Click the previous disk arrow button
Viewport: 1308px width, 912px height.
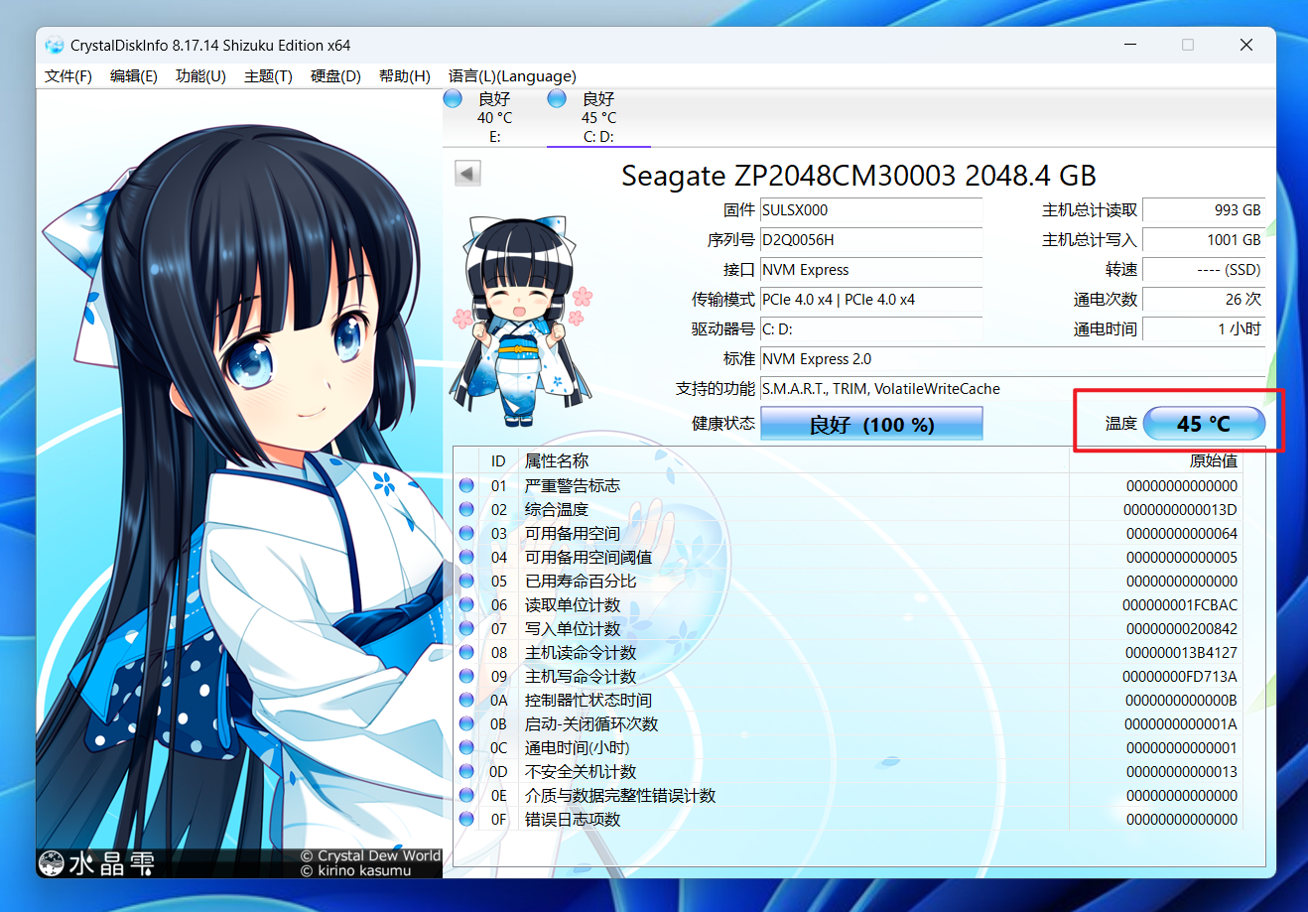tap(467, 173)
